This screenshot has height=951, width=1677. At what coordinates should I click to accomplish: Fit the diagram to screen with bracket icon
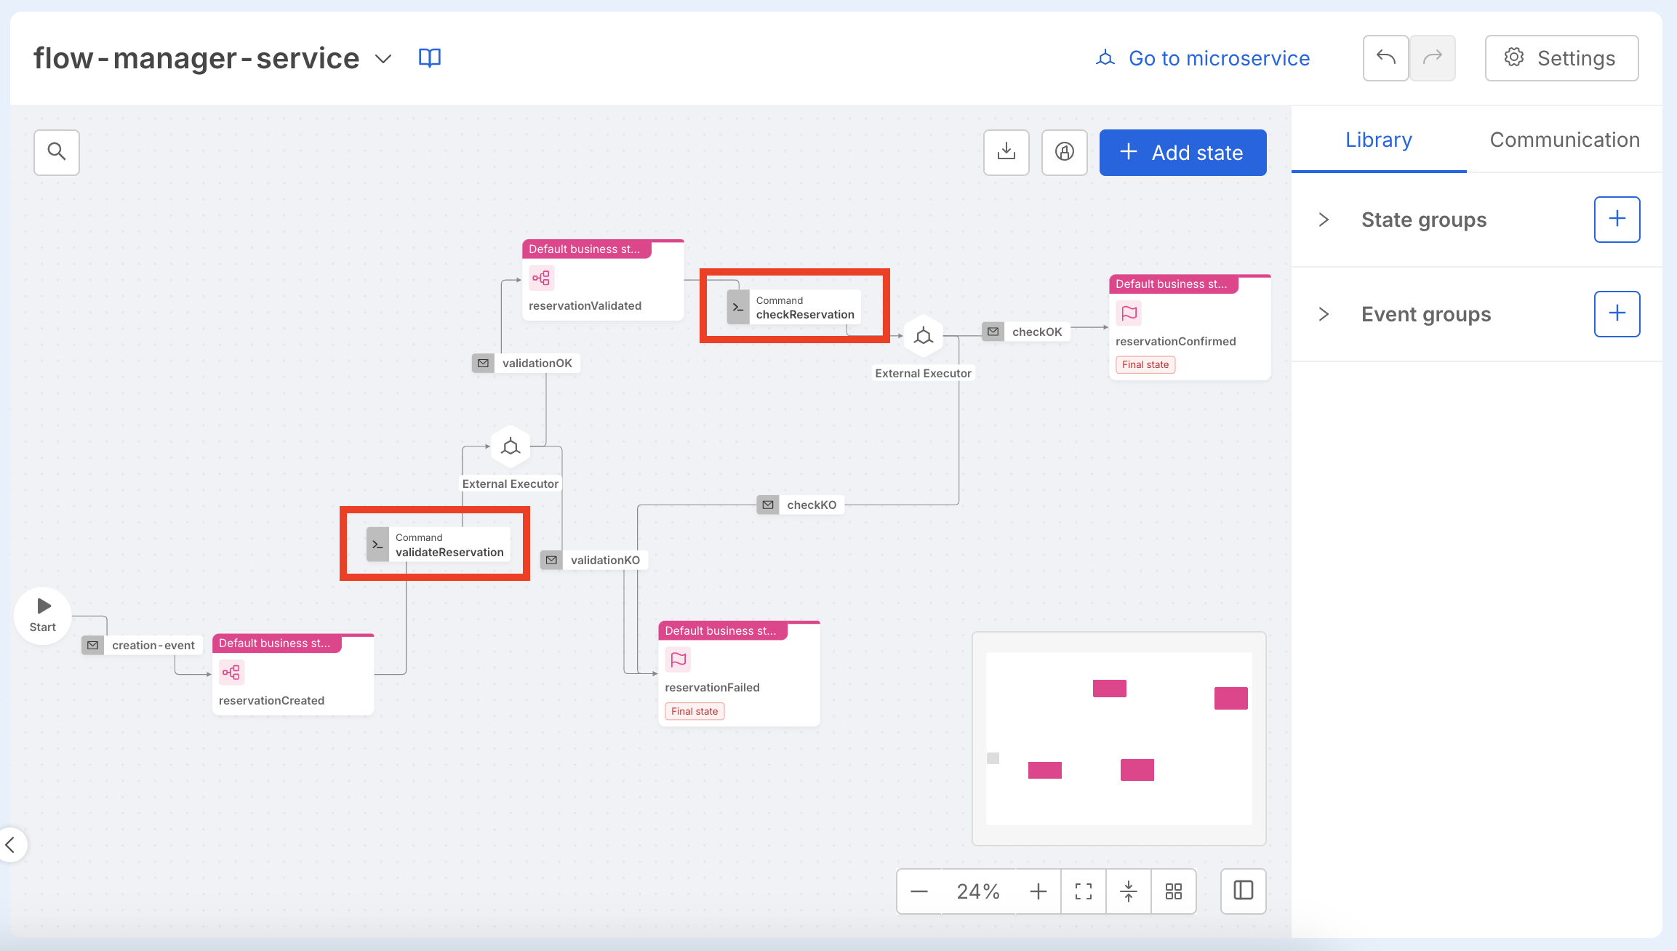coord(1084,891)
